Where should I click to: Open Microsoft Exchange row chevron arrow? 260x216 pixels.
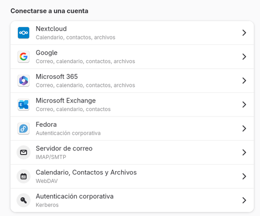click(x=244, y=105)
